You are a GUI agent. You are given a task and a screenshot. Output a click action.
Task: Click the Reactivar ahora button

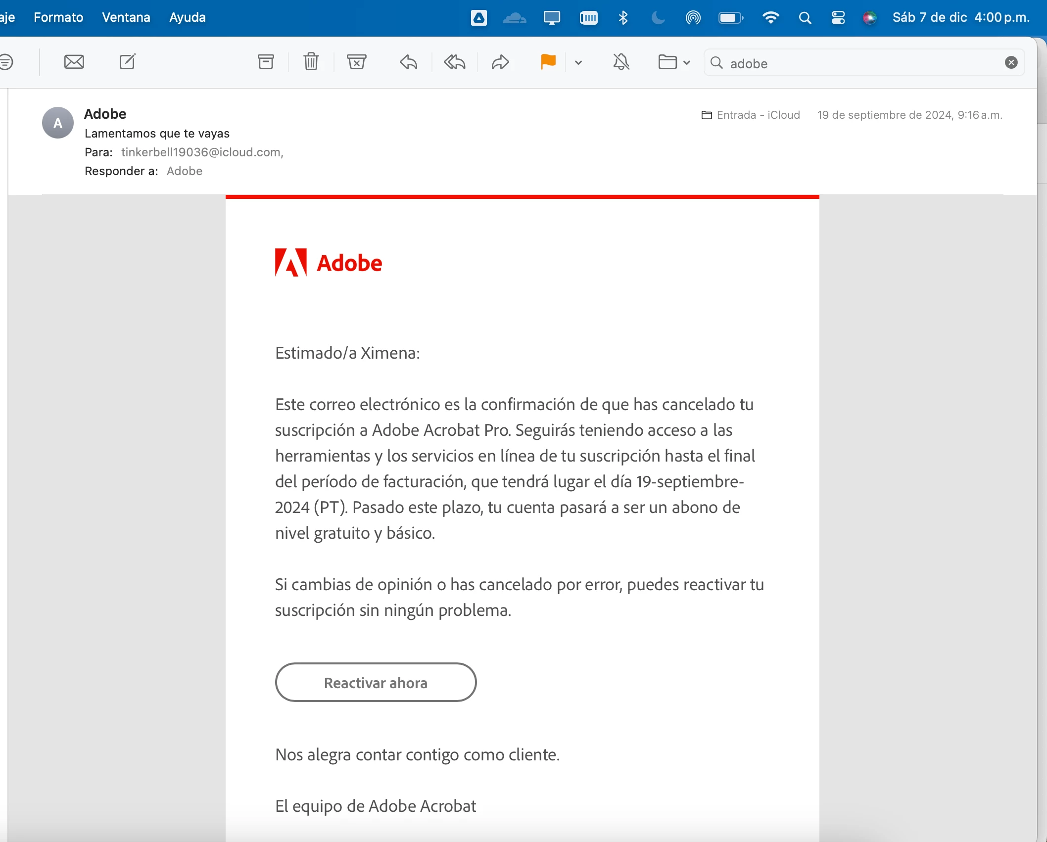tap(376, 682)
